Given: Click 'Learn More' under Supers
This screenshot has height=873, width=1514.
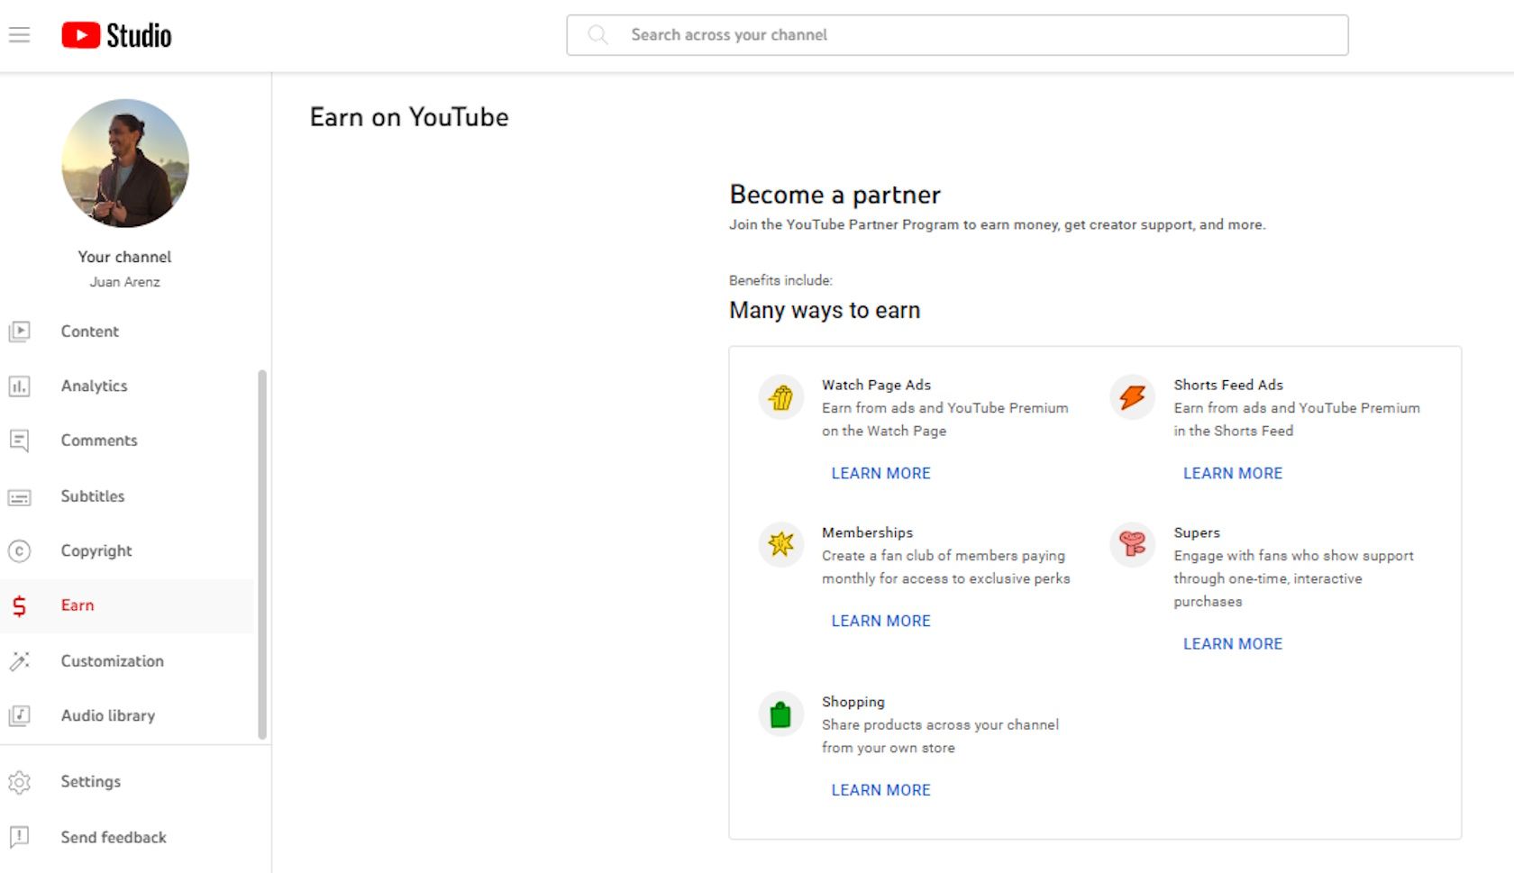Looking at the screenshot, I should click(x=1233, y=643).
